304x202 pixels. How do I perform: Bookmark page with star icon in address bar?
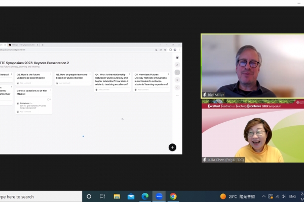coord(165,49)
